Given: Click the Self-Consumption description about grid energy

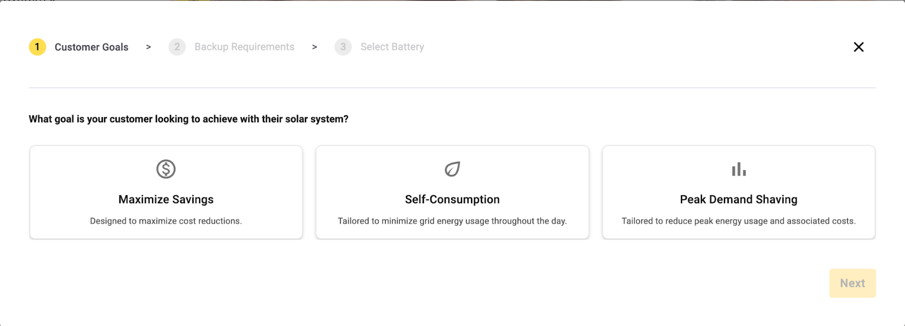Looking at the screenshot, I should click(x=453, y=221).
